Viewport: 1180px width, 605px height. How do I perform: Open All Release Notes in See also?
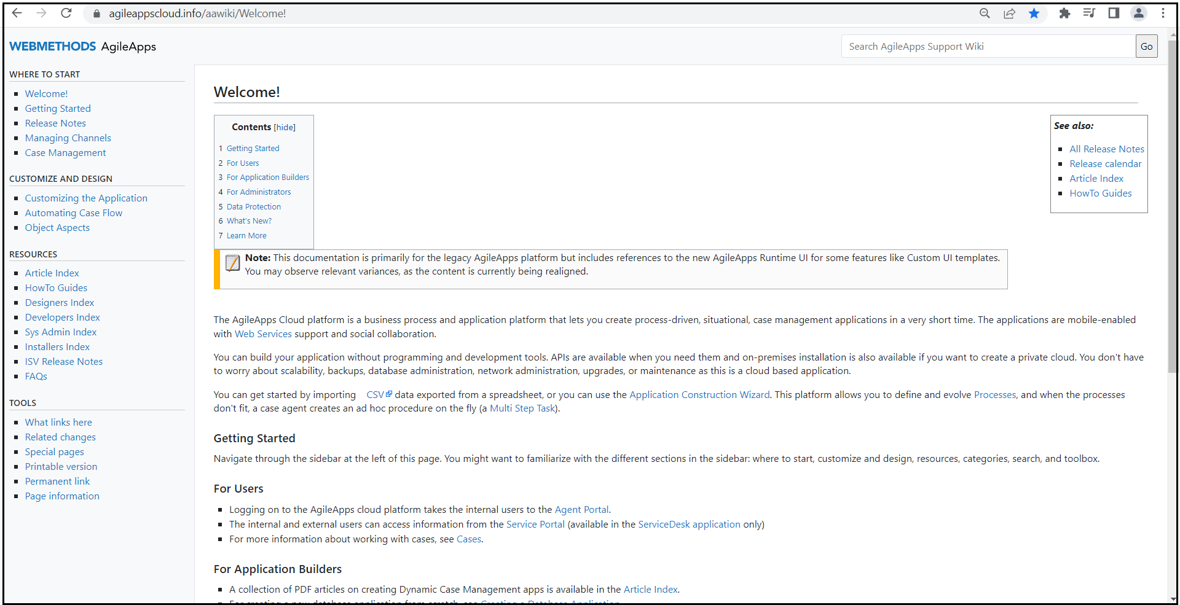[1107, 149]
